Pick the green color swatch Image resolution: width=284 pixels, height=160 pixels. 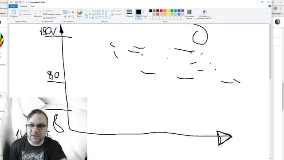172,11
